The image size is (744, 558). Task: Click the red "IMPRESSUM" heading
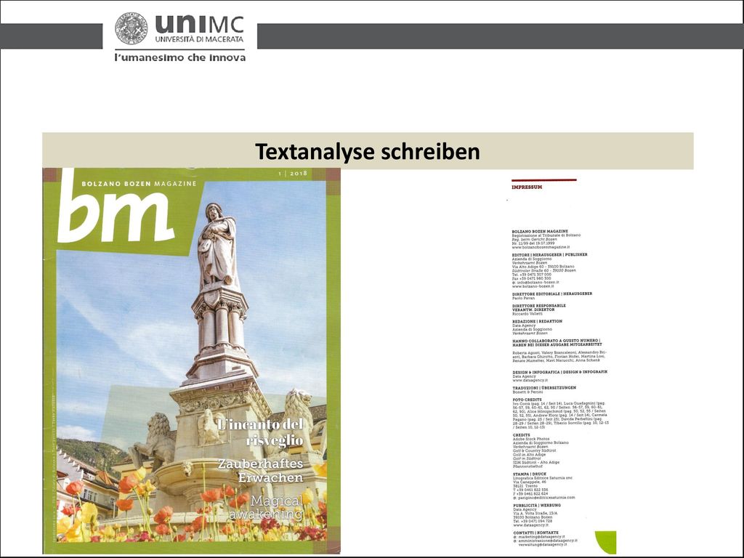(527, 187)
